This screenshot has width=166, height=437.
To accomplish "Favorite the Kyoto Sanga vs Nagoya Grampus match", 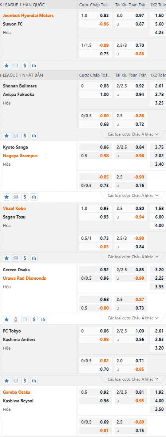I will [7, 197].
